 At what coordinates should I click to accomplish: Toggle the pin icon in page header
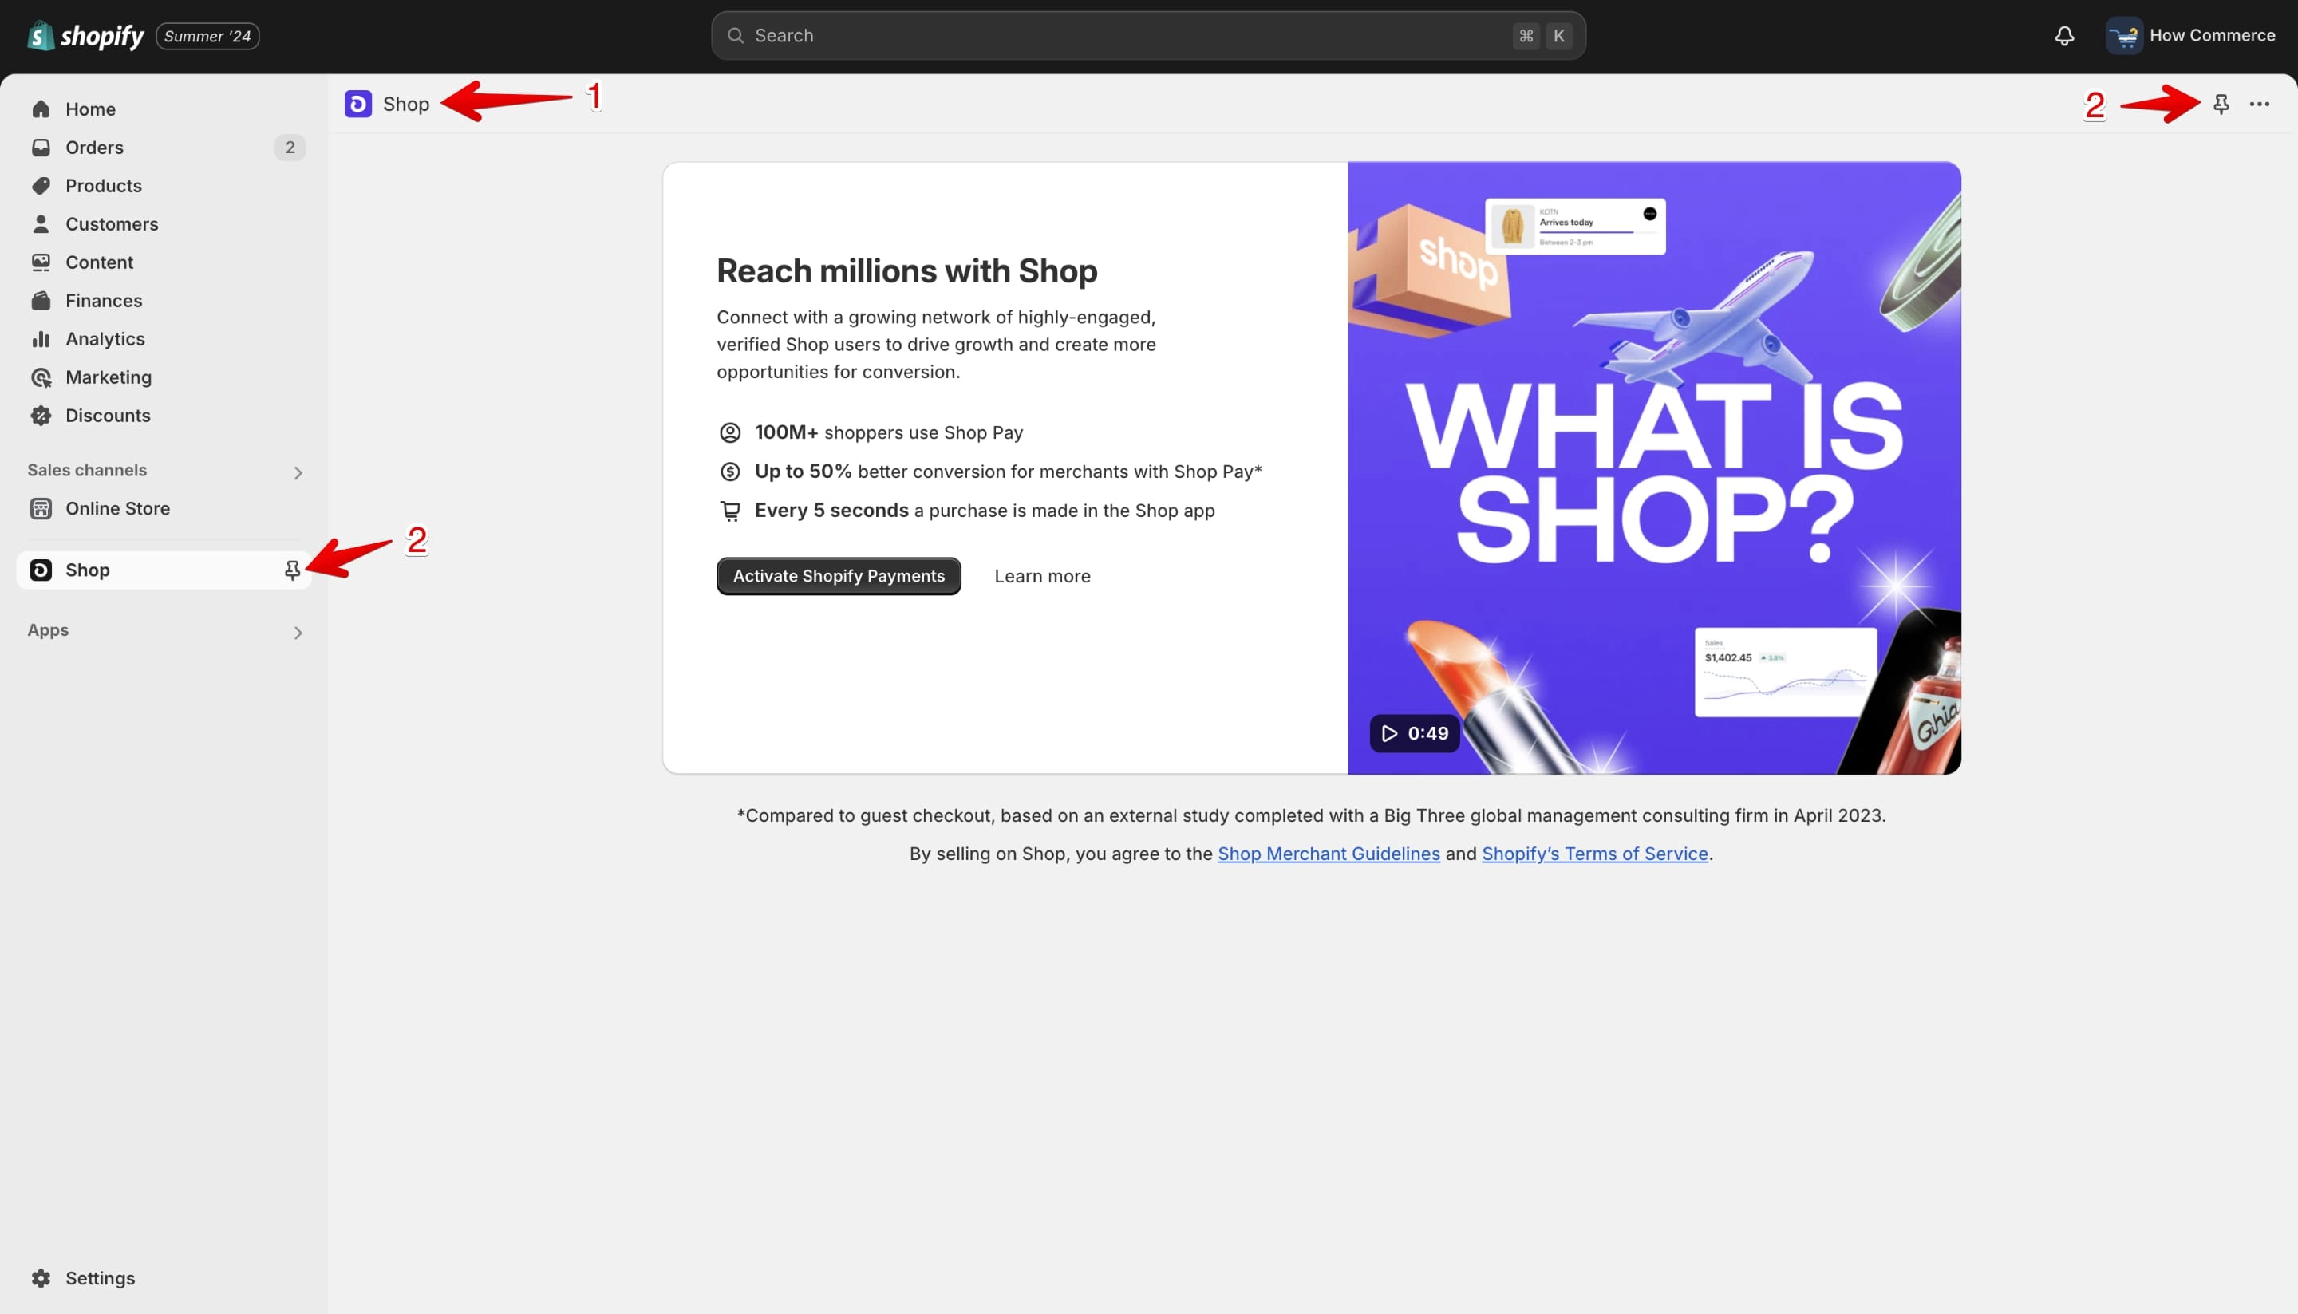[2221, 105]
